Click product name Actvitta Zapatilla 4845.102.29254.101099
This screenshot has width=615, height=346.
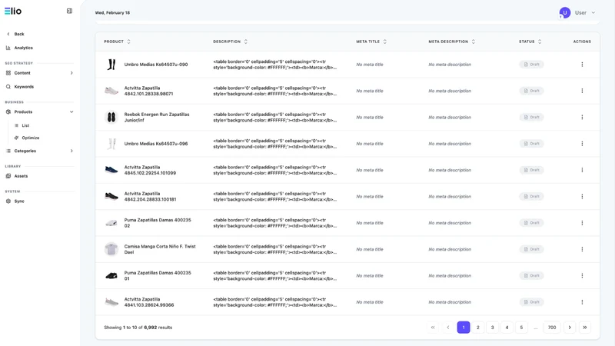tap(150, 170)
